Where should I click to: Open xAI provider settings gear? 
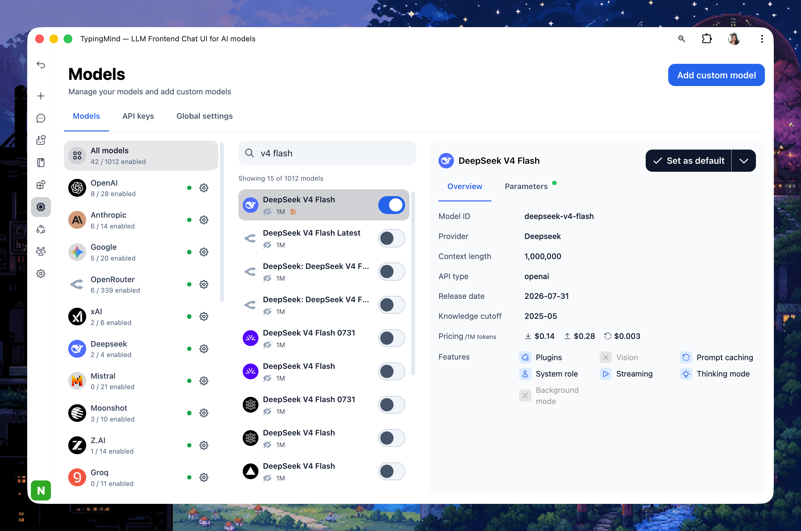204,317
